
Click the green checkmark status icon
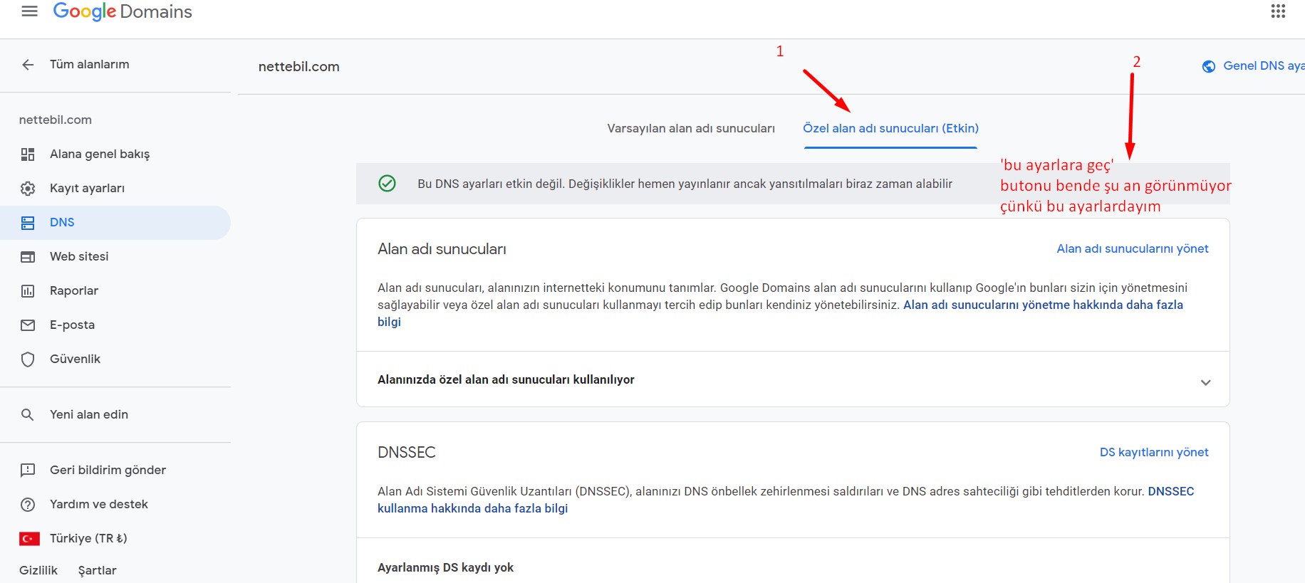387,184
